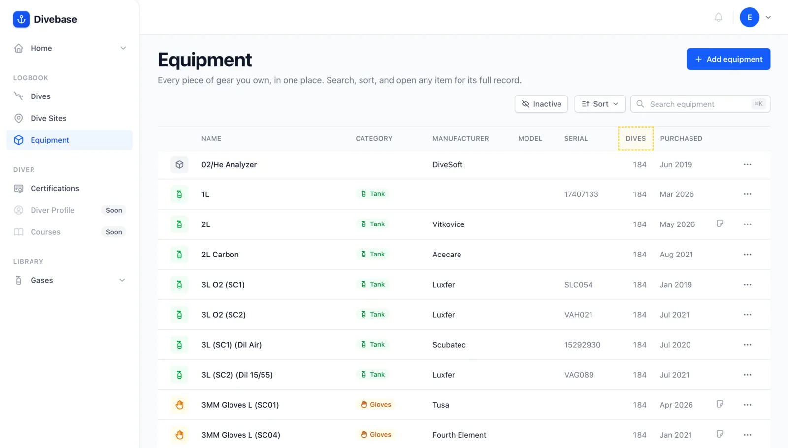The image size is (788, 448).
Task: Focus the Search equipment field
Action: point(700,104)
